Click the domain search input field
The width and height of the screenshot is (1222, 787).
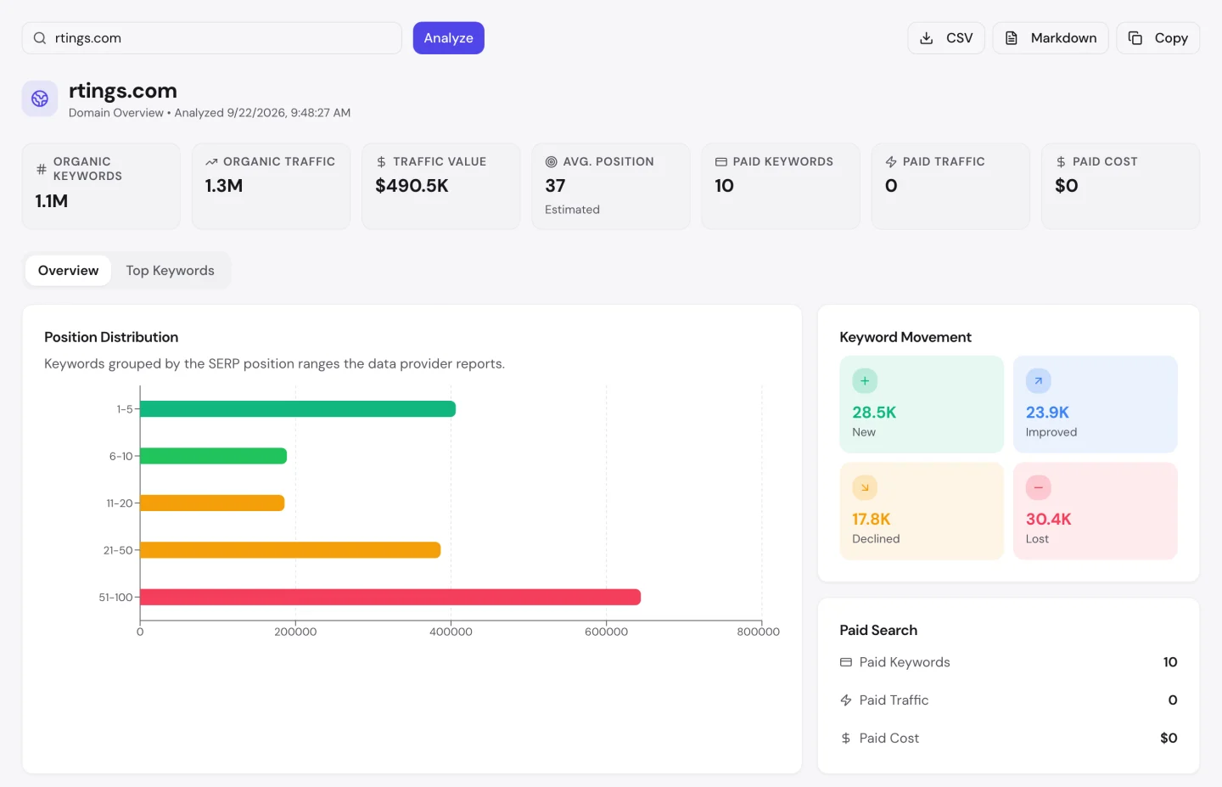(211, 38)
